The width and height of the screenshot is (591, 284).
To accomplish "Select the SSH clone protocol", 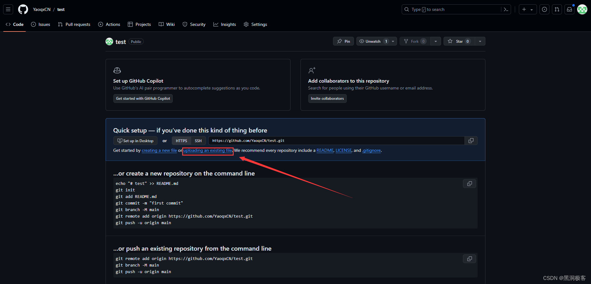I will [198, 141].
